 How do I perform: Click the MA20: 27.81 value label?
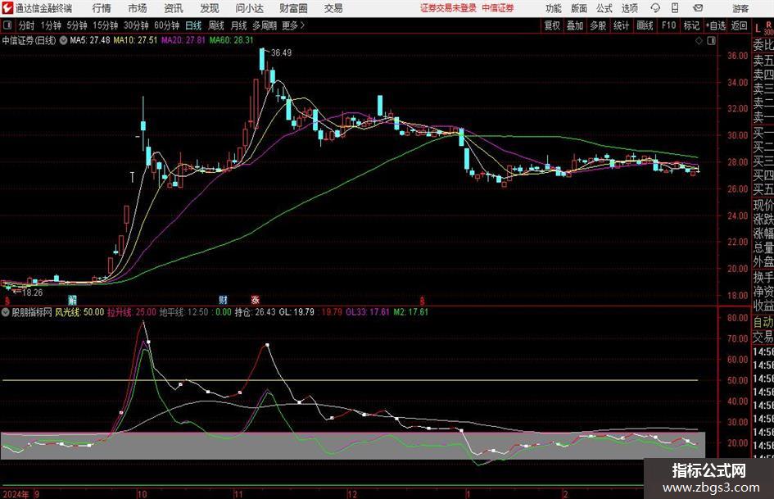183,40
